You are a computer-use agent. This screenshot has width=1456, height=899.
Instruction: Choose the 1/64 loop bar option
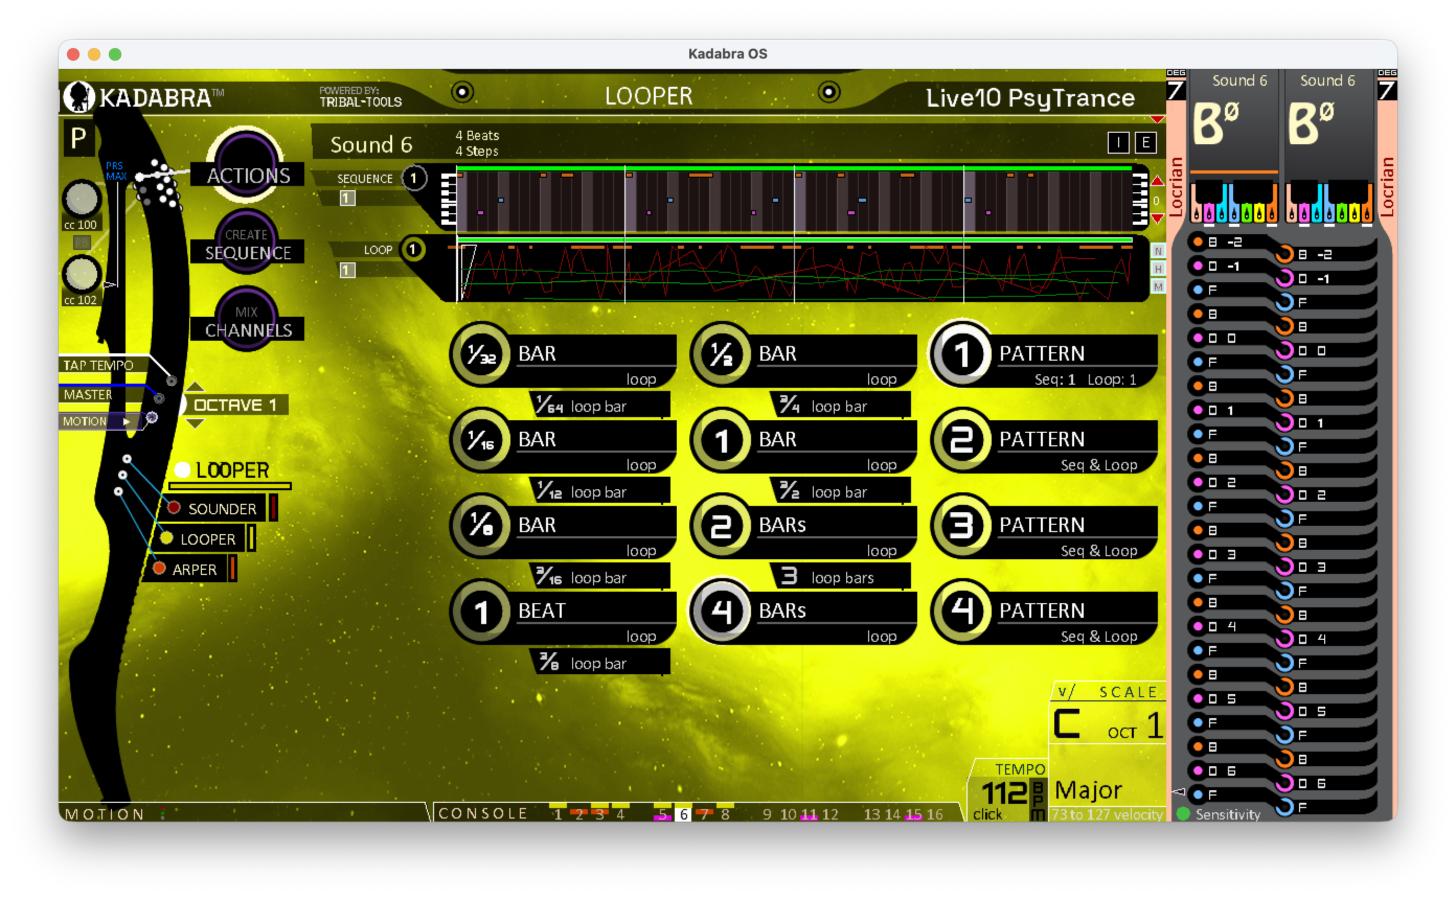pyautogui.click(x=601, y=406)
